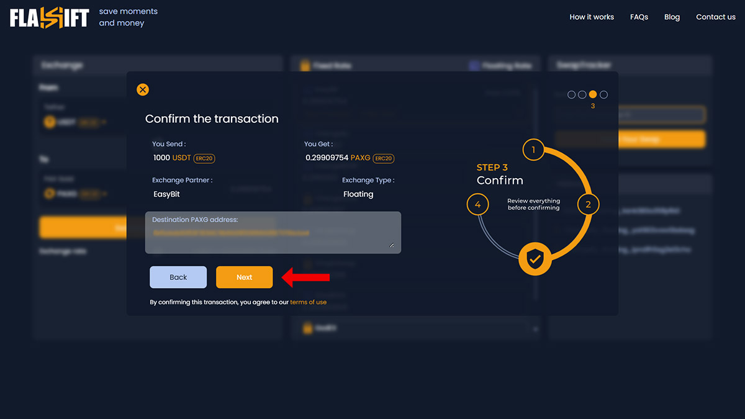The width and height of the screenshot is (745, 419).
Task: Click the shield checkmark icon
Action: coord(534,259)
